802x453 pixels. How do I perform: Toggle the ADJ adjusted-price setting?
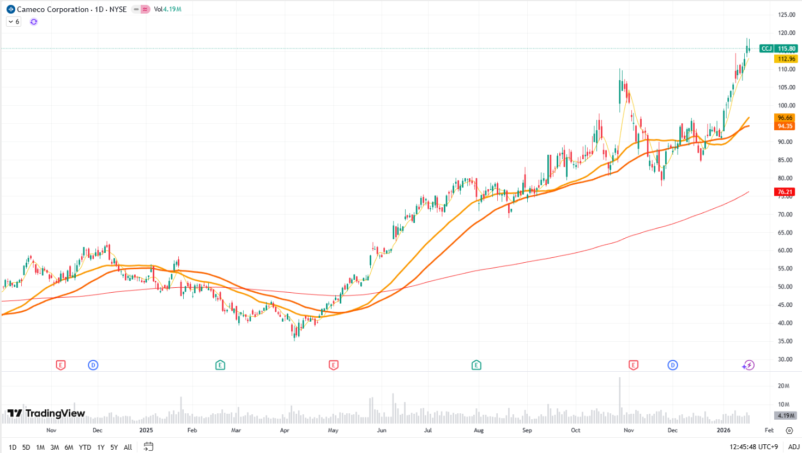[794, 447]
